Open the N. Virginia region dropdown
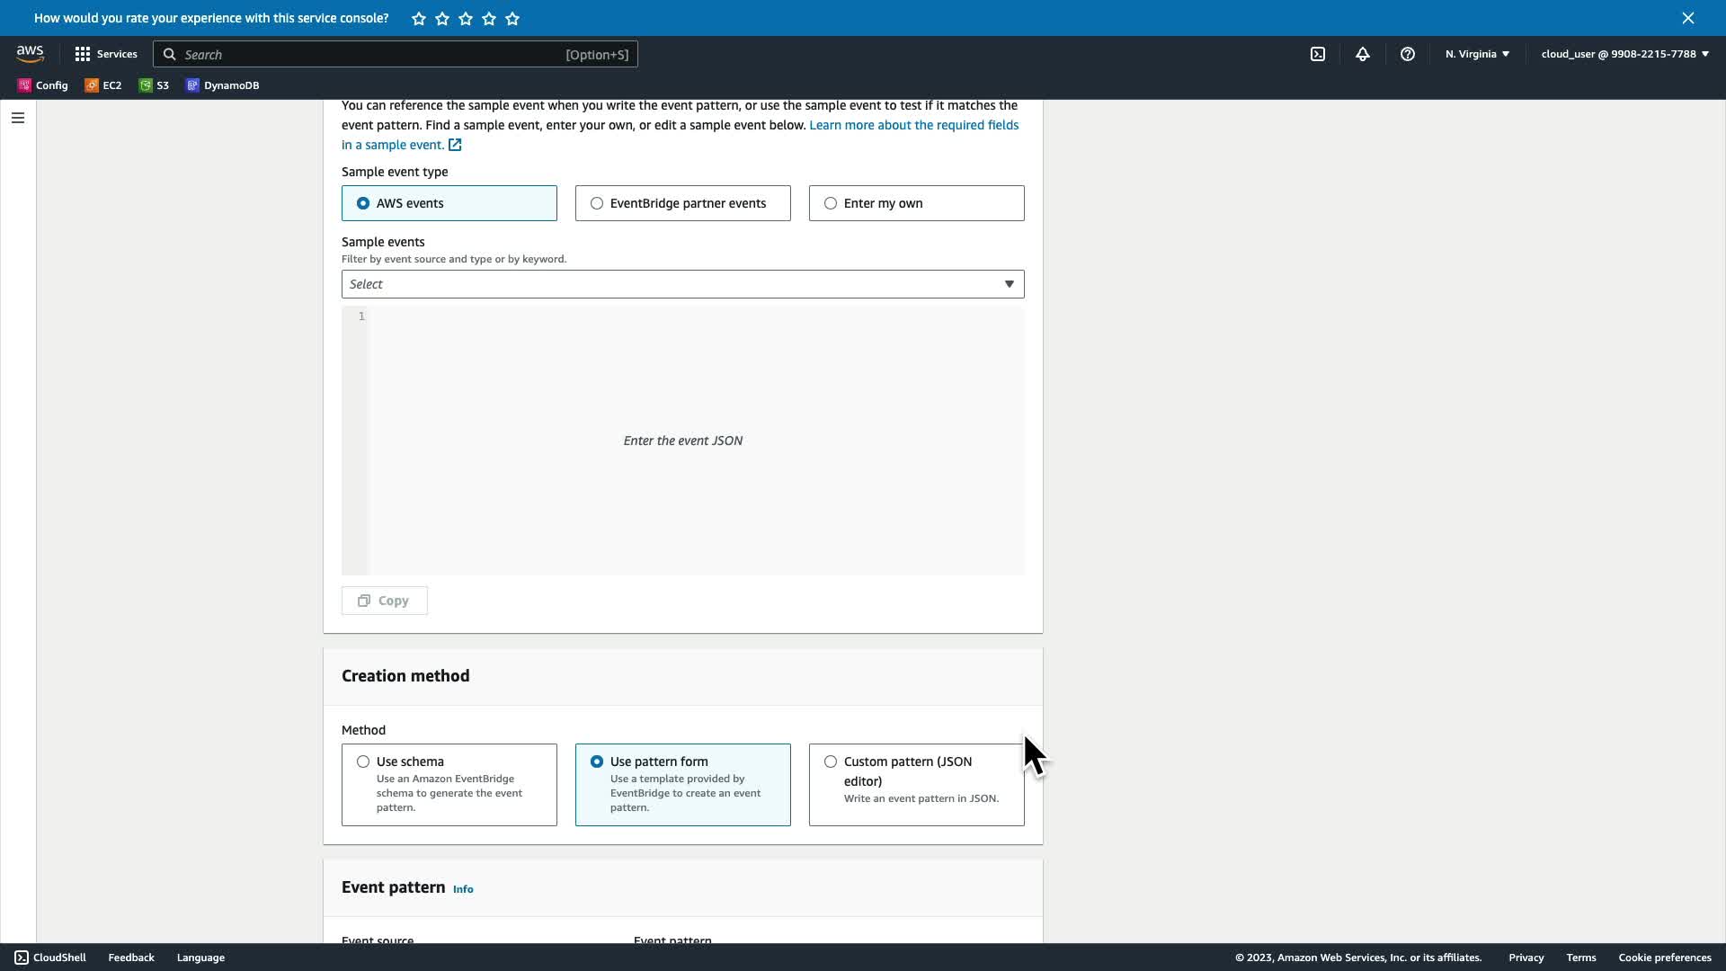The image size is (1726, 971). pyautogui.click(x=1477, y=54)
